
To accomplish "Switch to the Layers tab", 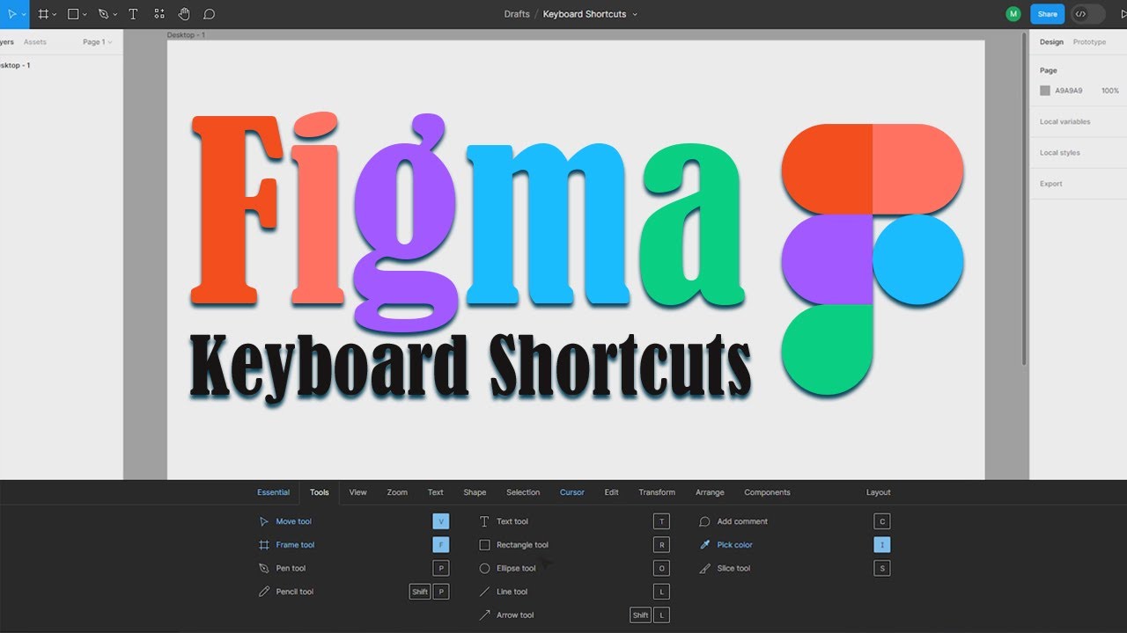I will click(x=6, y=42).
